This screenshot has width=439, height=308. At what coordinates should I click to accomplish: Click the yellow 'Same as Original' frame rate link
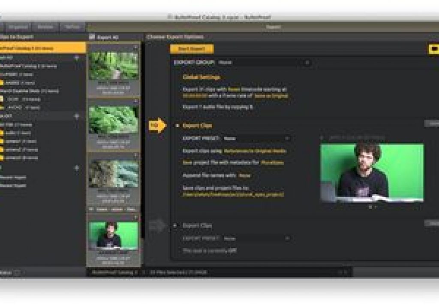pyautogui.click(x=271, y=96)
